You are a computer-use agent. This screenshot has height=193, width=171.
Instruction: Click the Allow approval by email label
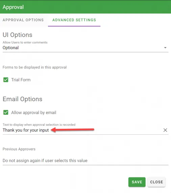coord(34,112)
